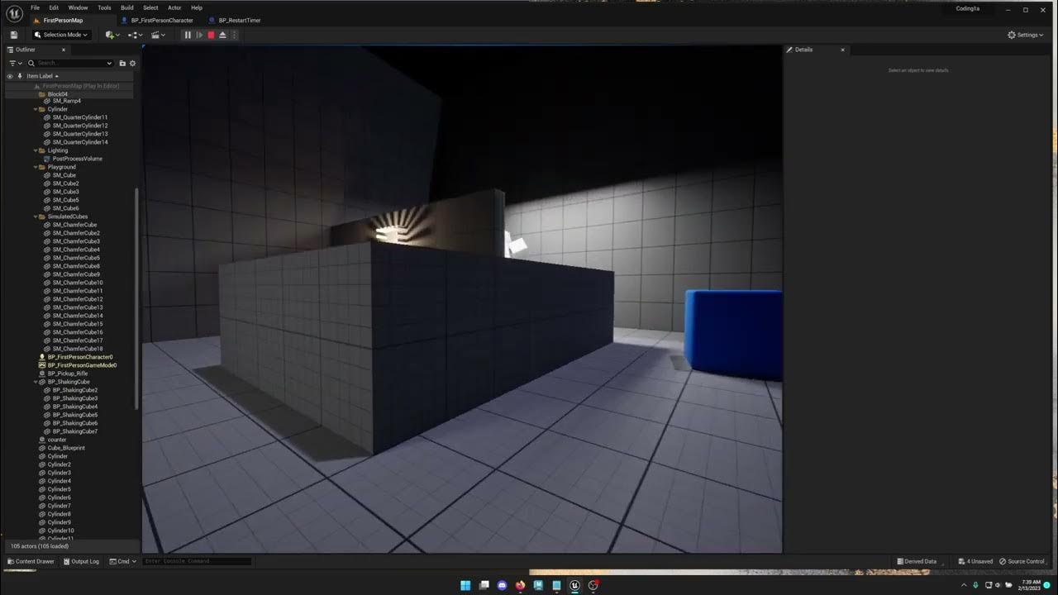This screenshot has height=595, width=1058.
Task: Select the counter actor in Outliner
Action: click(x=57, y=440)
